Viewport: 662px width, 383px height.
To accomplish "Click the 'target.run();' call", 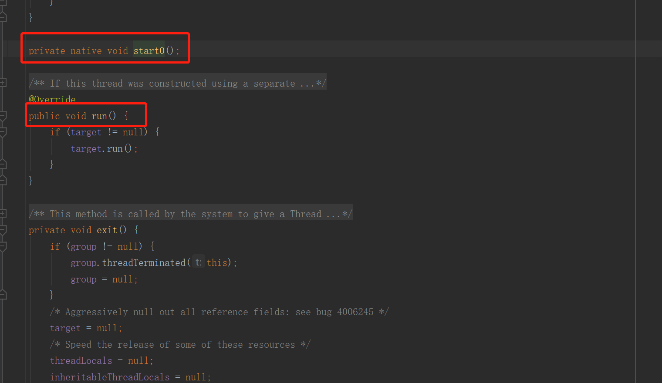I will [104, 149].
